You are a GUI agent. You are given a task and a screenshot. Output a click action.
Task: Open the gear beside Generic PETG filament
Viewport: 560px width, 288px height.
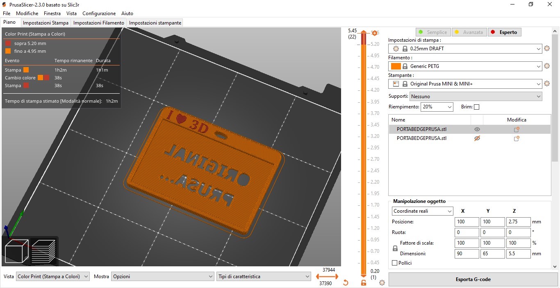546,66
